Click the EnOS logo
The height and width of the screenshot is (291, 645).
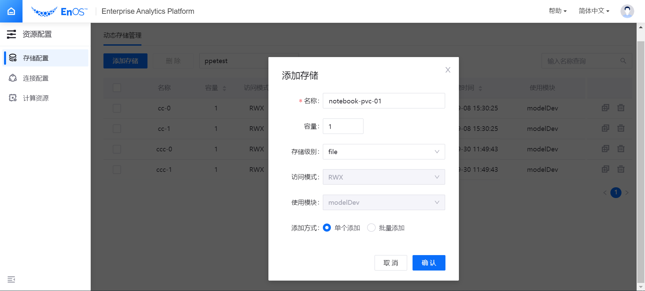pos(59,12)
